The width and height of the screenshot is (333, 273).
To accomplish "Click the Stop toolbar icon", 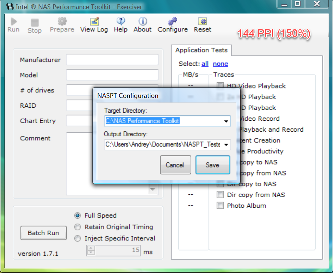I will tap(34, 23).
